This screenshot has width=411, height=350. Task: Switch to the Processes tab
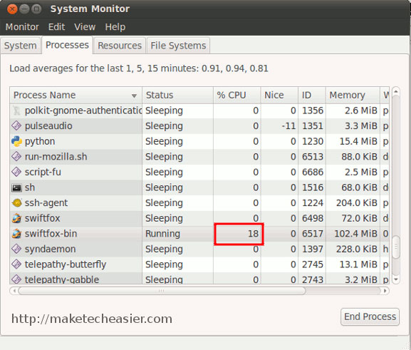[67, 45]
